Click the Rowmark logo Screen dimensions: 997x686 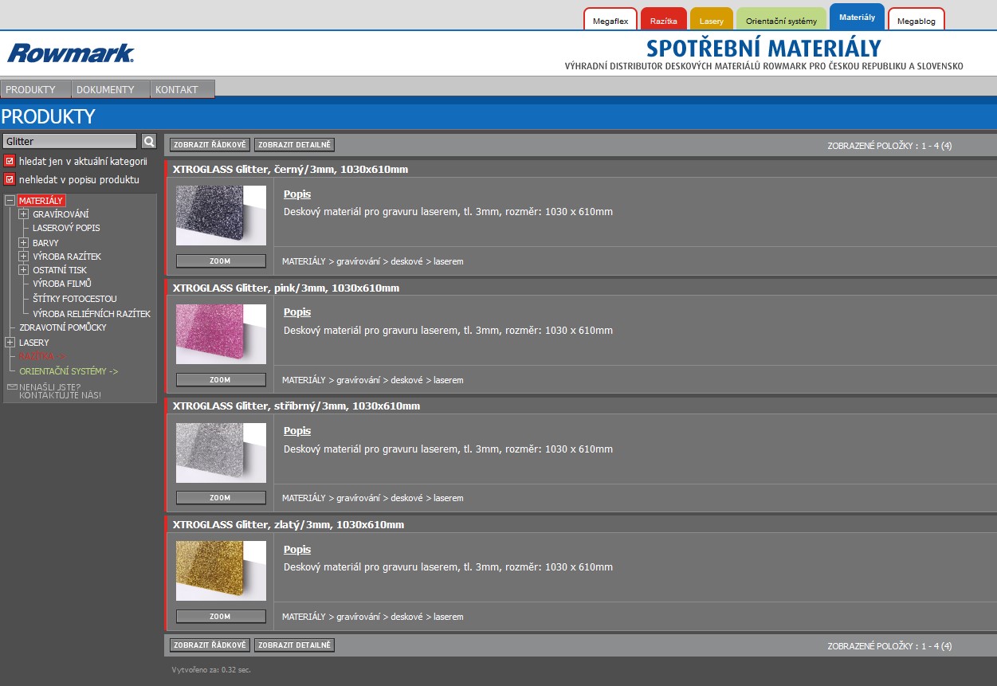pos(71,53)
